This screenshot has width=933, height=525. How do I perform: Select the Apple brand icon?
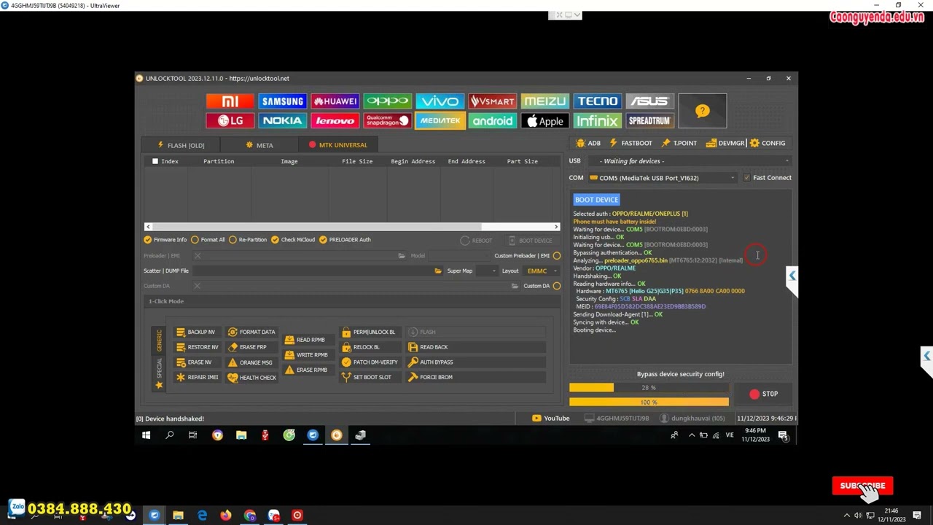(544, 121)
